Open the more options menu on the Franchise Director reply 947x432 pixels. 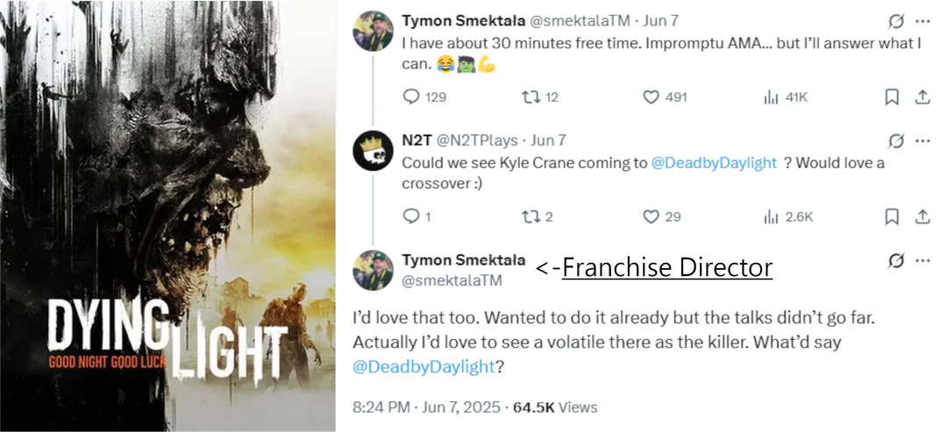922,260
